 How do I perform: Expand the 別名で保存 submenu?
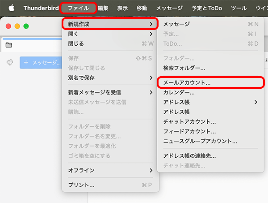pyautogui.click(x=110, y=78)
